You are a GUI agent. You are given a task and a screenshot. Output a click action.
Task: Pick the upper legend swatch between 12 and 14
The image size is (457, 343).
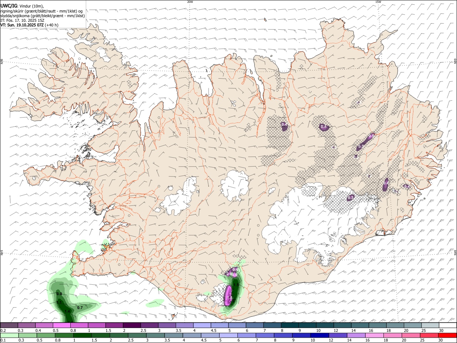(x=342, y=325)
